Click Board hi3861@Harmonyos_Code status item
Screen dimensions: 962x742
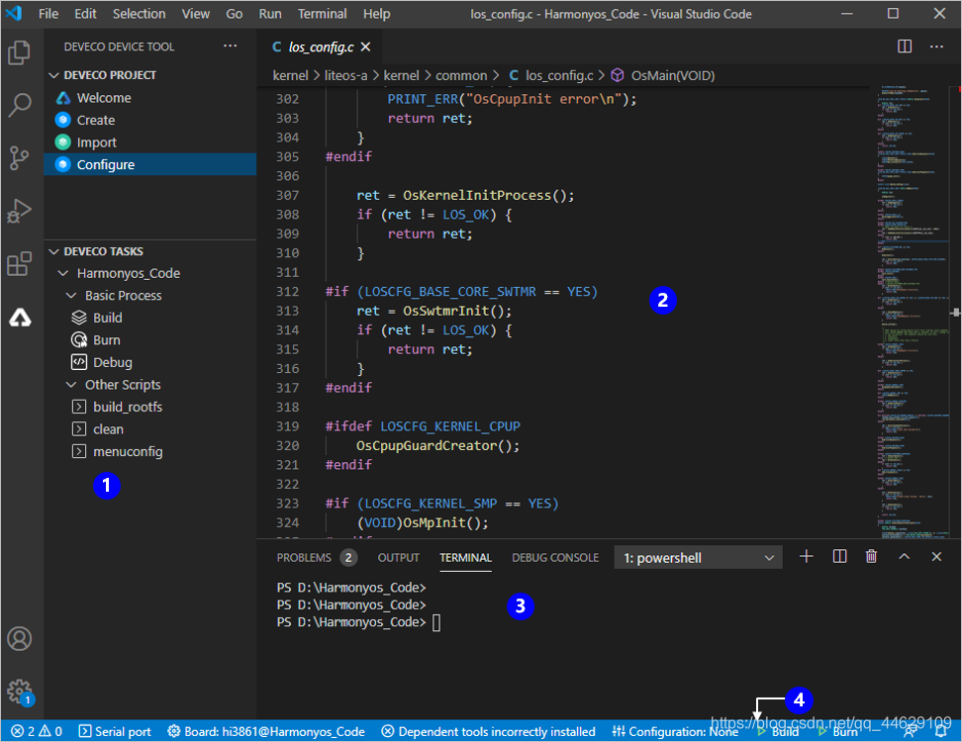pyautogui.click(x=266, y=731)
